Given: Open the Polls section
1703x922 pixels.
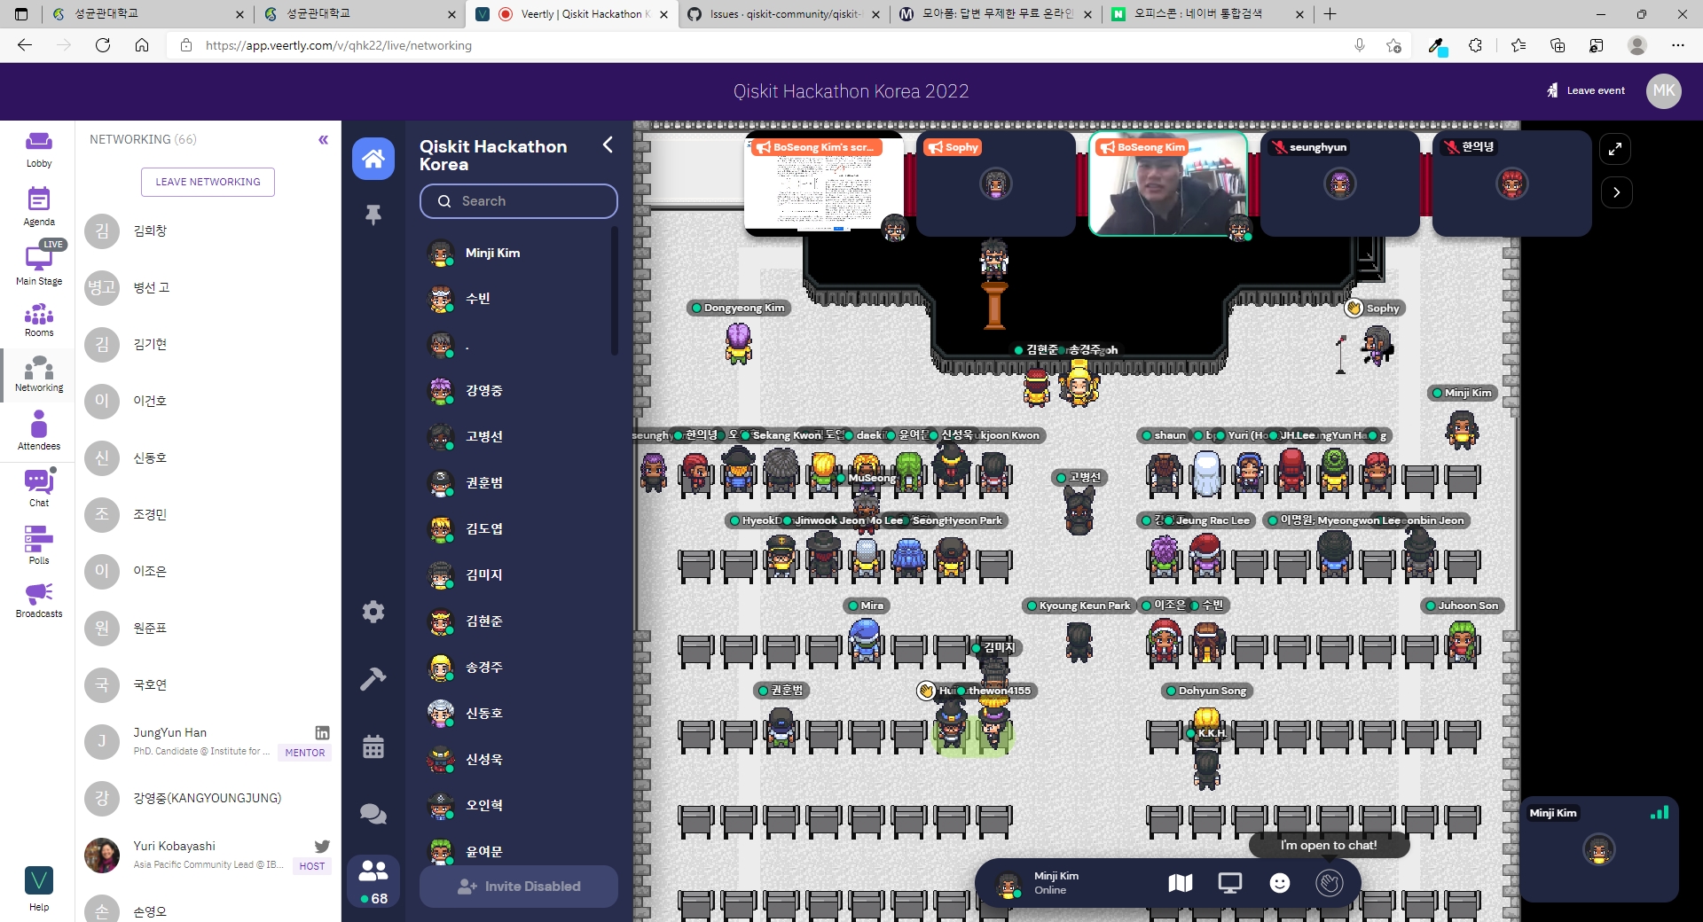Looking at the screenshot, I should 39,544.
